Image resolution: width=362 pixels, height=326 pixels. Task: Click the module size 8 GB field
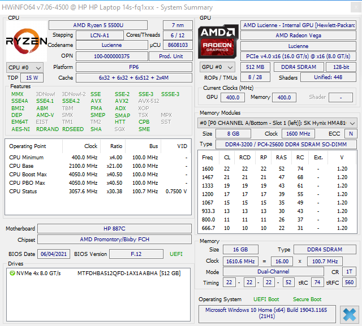[x=233, y=134]
